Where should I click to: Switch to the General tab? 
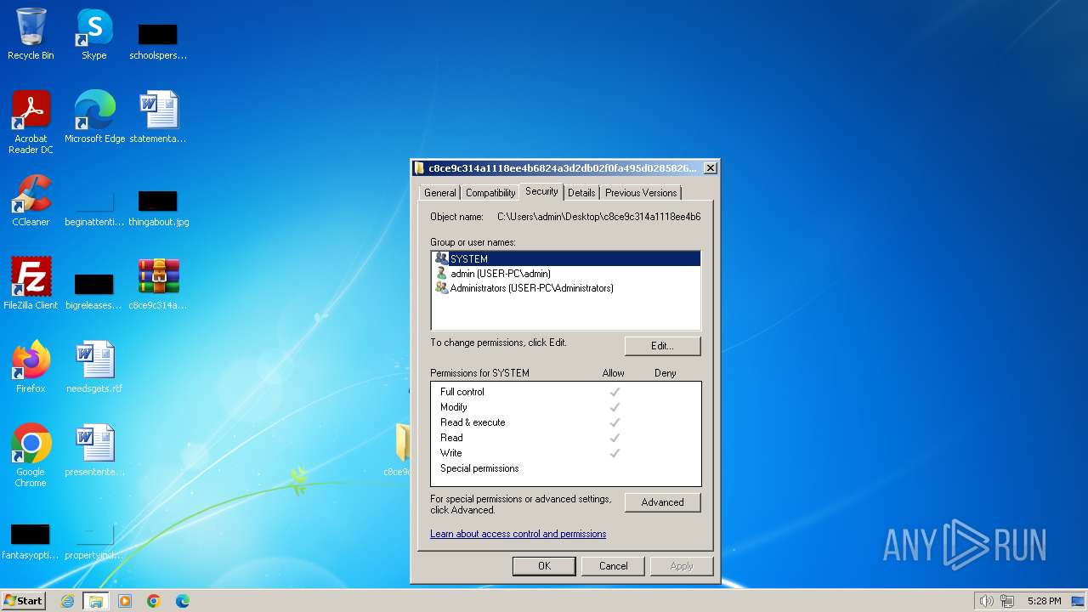pyautogui.click(x=440, y=193)
